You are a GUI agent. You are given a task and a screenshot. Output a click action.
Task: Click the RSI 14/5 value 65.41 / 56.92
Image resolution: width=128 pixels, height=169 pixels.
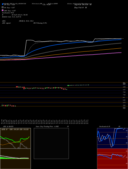[19, 15]
